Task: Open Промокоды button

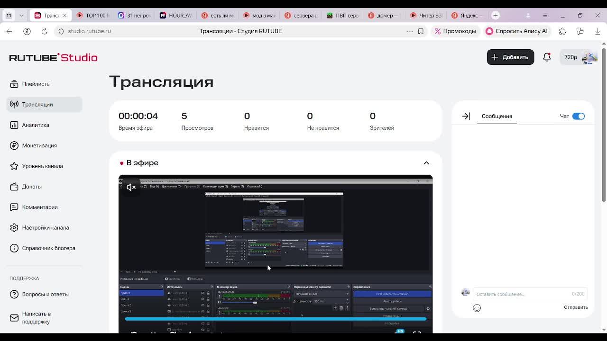Action: tap(455, 31)
